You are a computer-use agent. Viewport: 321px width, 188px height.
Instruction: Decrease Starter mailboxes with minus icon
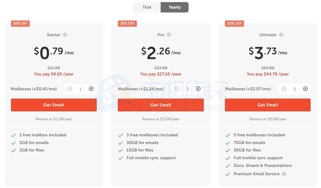click(x=70, y=89)
